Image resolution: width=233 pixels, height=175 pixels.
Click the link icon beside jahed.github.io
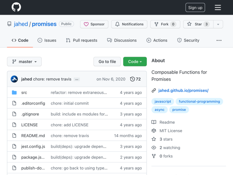tap(154, 90)
